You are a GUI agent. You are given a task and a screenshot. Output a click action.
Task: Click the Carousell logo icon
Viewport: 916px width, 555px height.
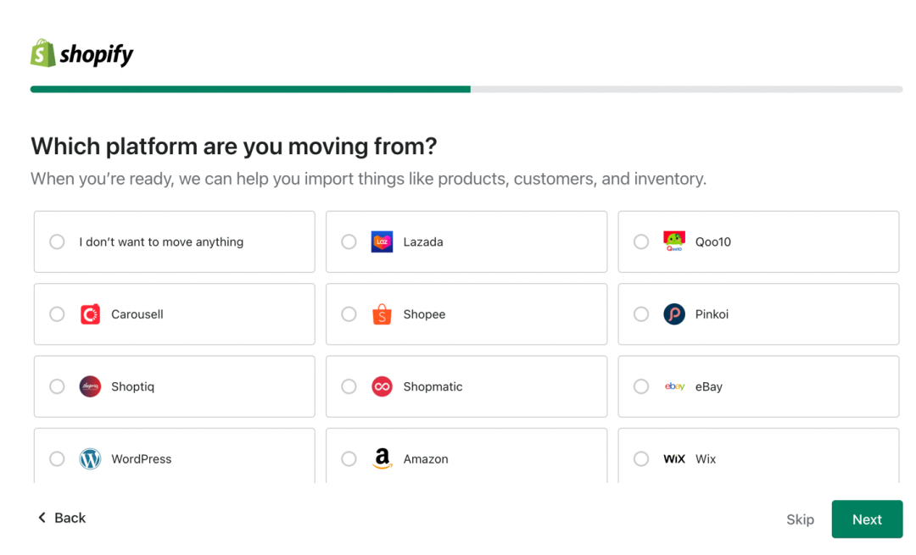(91, 314)
